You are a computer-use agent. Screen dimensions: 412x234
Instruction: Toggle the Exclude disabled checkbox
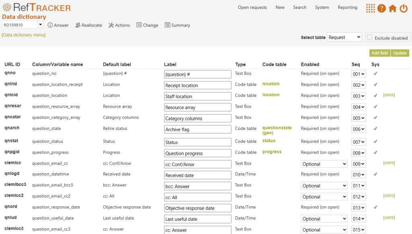370,37
